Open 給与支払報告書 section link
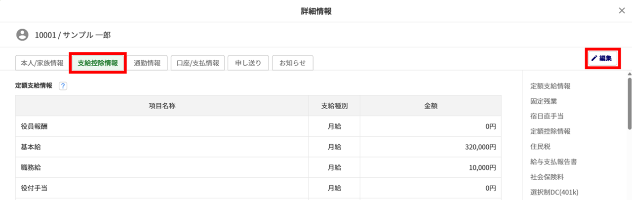 553,161
